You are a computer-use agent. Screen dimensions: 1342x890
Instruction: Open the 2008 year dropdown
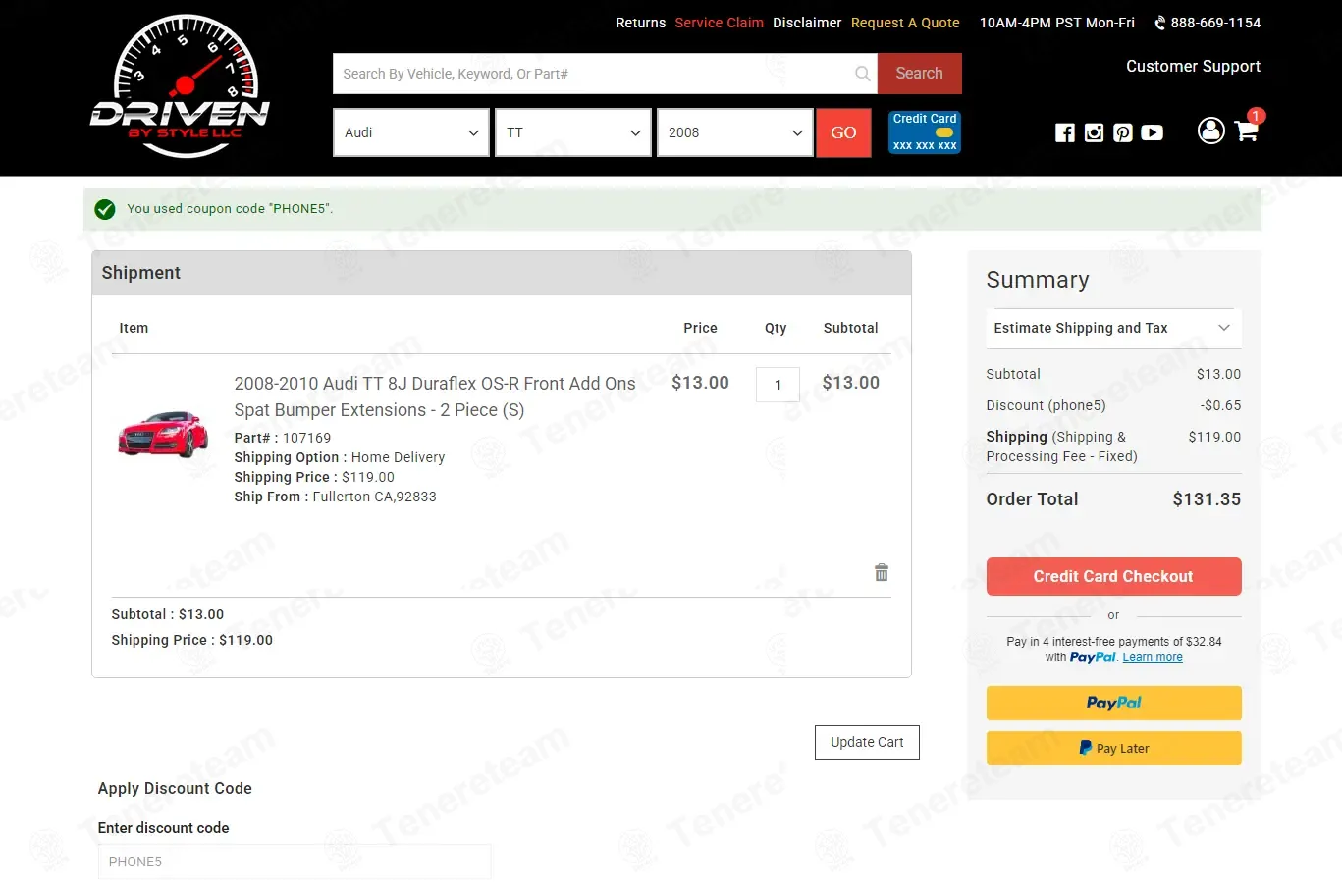735,132
